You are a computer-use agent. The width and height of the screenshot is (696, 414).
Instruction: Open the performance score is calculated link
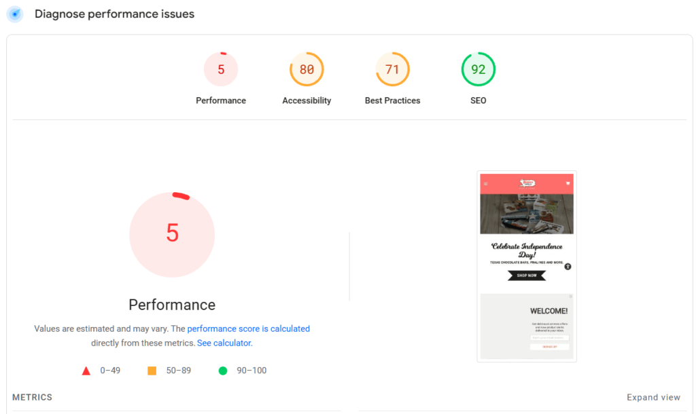pyautogui.click(x=249, y=328)
